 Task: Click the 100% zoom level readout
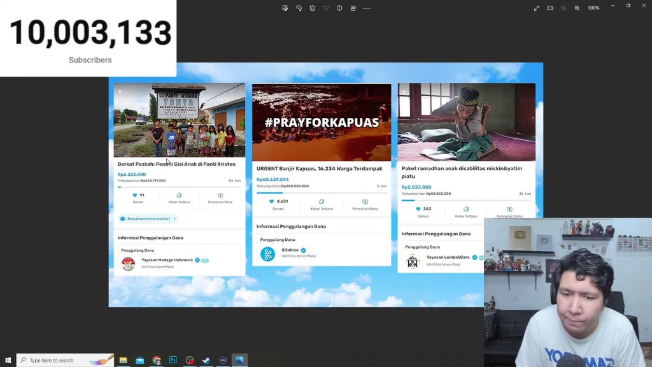click(x=593, y=8)
